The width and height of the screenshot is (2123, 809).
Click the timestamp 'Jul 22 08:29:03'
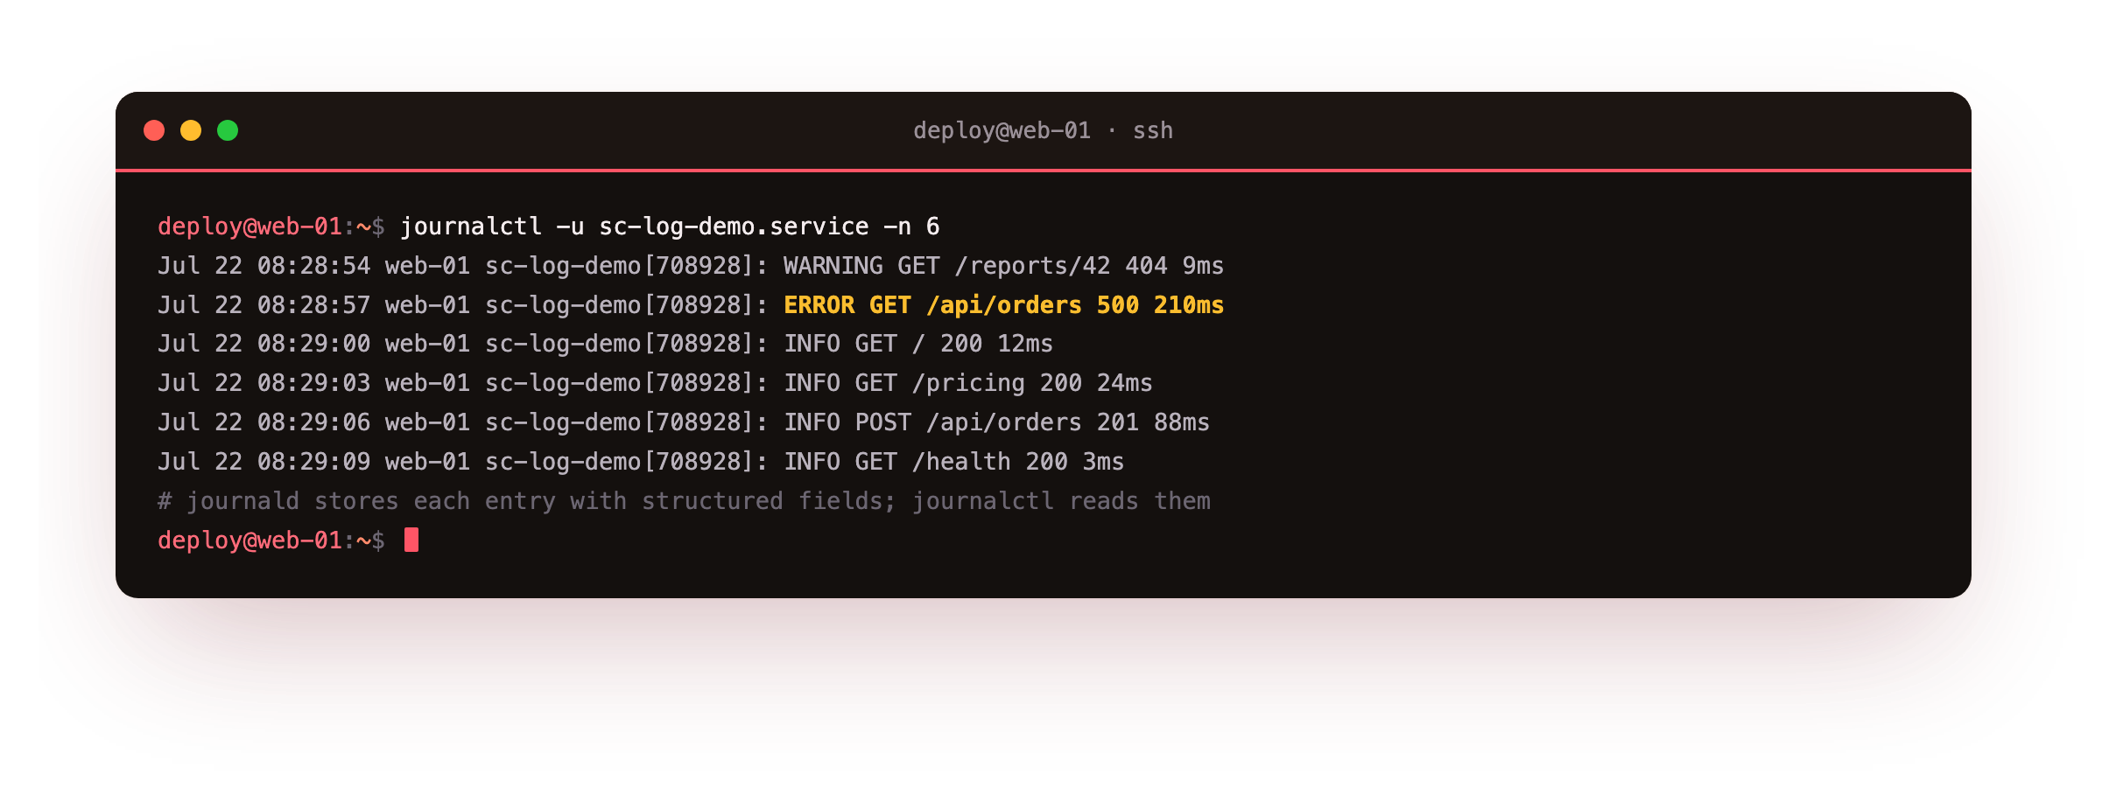click(x=264, y=383)
